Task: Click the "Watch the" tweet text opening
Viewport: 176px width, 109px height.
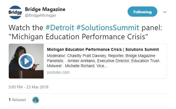Action: pyautogui.click(x=26, y=28)
